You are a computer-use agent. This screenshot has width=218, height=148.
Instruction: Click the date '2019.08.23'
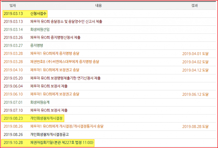click(13, 118)
